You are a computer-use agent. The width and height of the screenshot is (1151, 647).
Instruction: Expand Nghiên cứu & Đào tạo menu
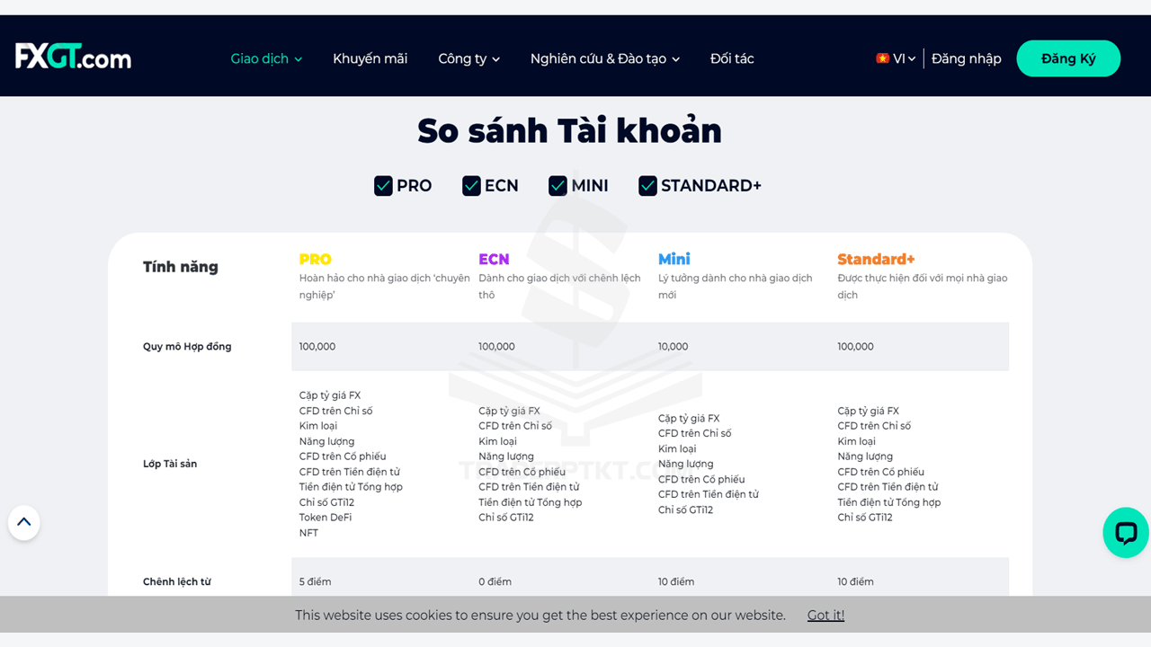[604, 58]
